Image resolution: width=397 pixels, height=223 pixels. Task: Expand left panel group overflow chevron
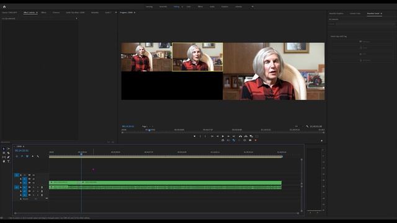pos(116,12)
